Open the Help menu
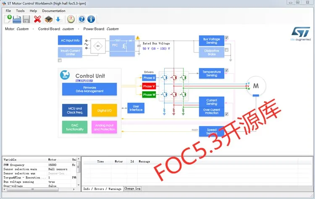 pos(33,11)
